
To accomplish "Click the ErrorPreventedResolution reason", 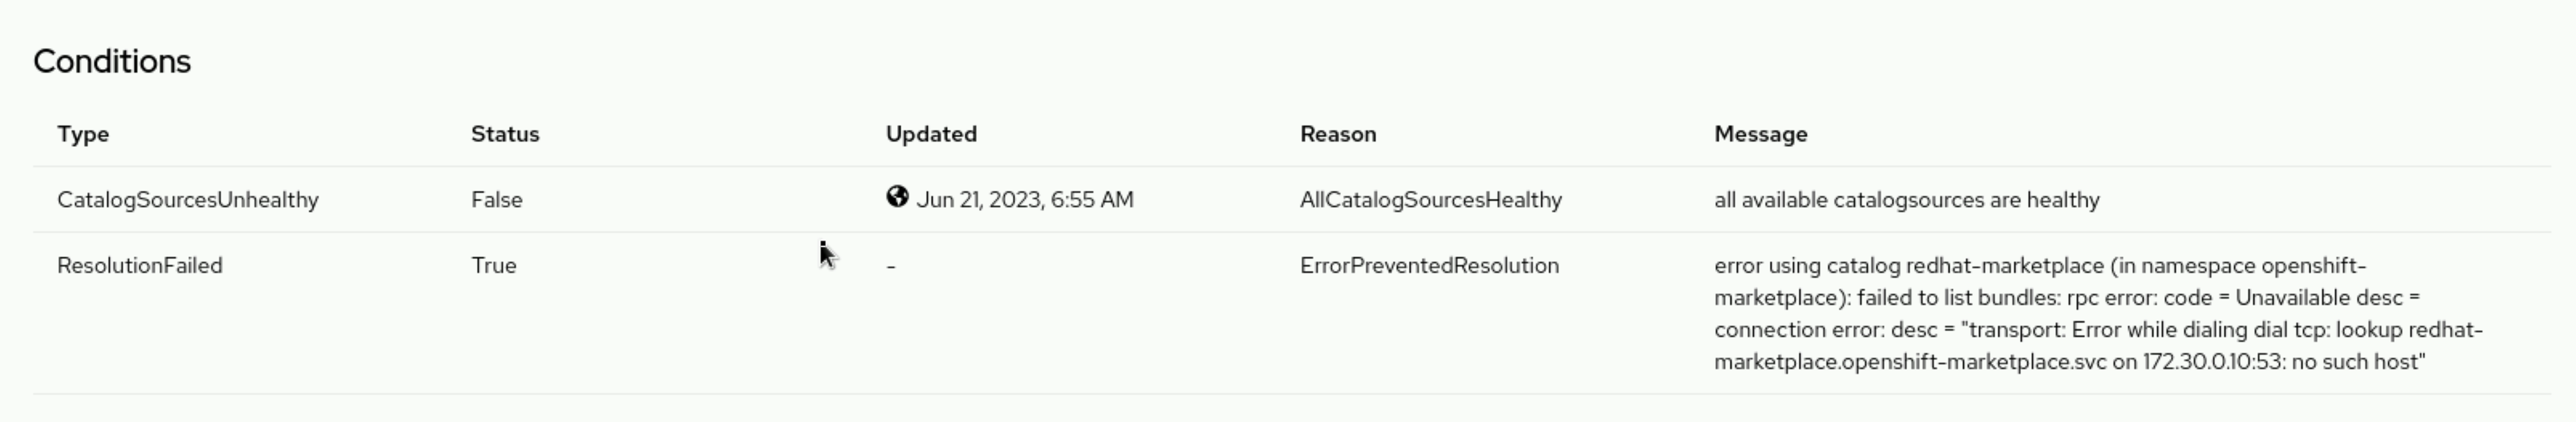I will click(1429, 266).
